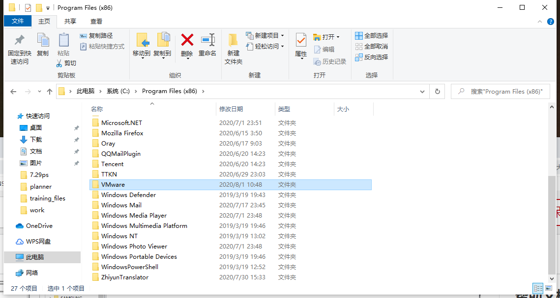Click 全部选择 select all
The image size is (560, 298).
371,36
